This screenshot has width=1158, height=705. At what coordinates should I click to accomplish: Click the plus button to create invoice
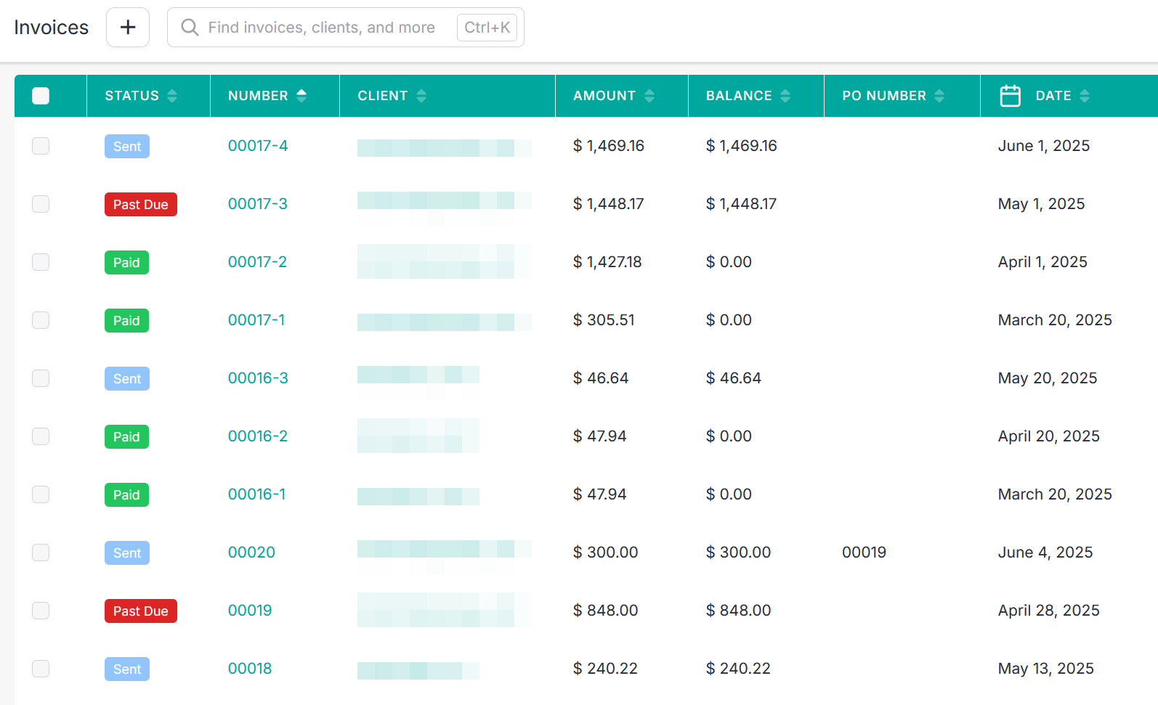coord(128,28)
